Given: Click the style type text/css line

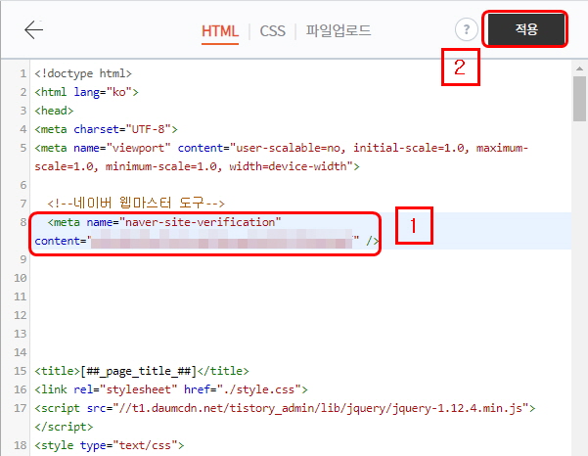Looking at the screenshot, I should click(110, 446).
